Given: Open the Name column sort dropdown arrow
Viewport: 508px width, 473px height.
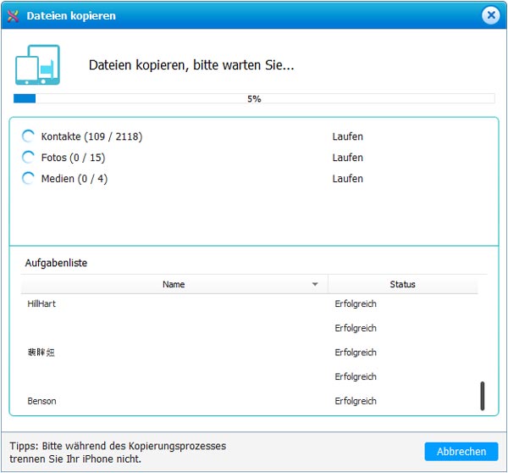Looking at the screenshot, I should 315,285.
